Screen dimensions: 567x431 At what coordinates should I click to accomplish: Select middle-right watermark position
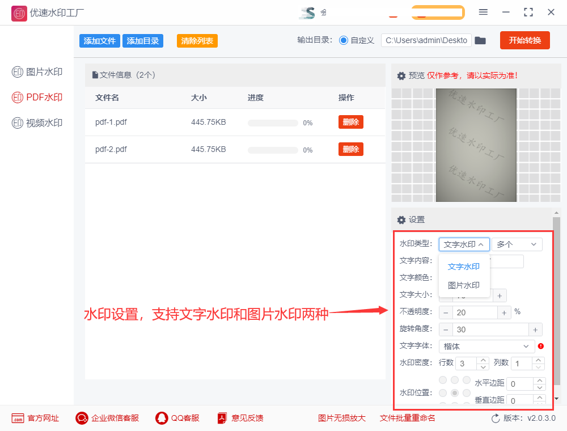click(467, 392)
